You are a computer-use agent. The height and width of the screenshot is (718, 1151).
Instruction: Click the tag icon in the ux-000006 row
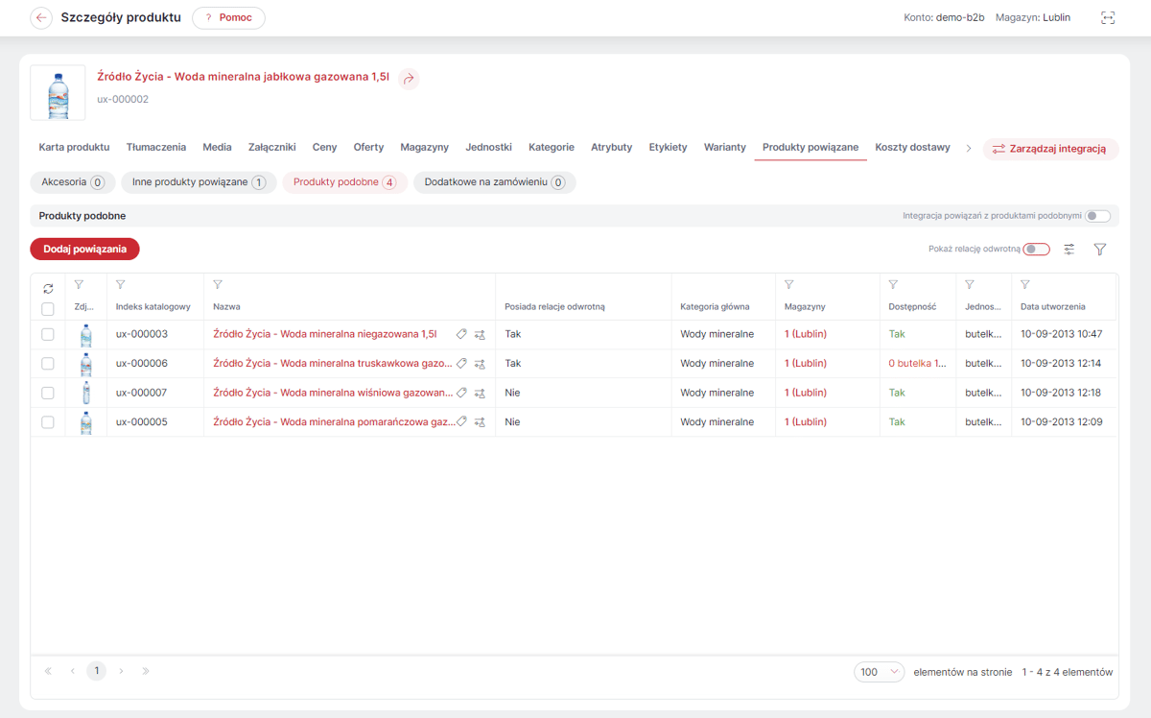point(461,363)
